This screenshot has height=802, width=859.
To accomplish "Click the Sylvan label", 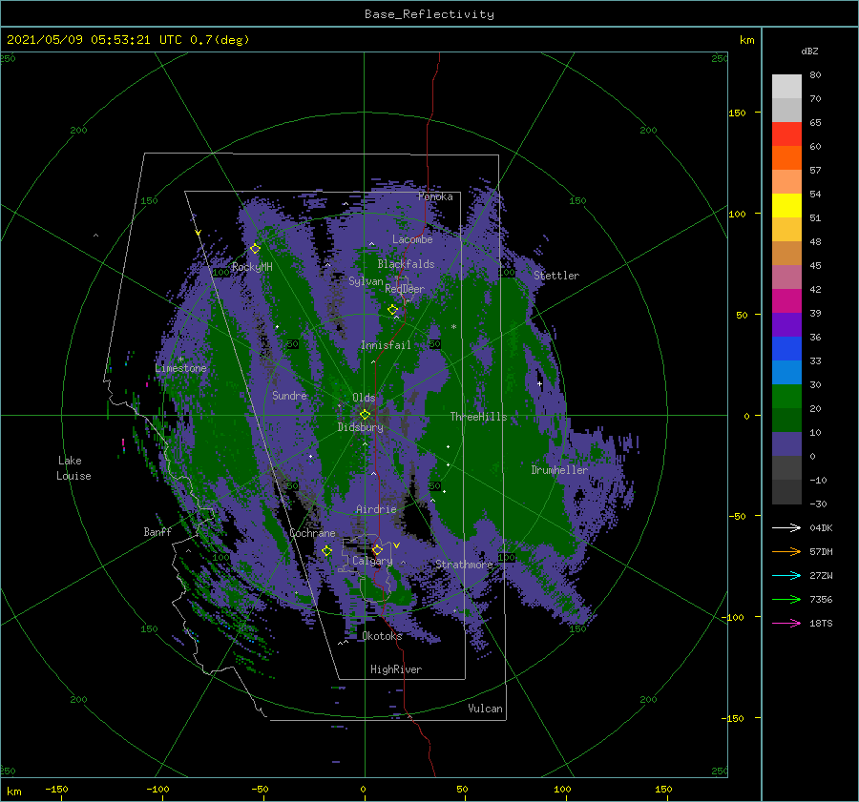I will (x=366, y=281).
